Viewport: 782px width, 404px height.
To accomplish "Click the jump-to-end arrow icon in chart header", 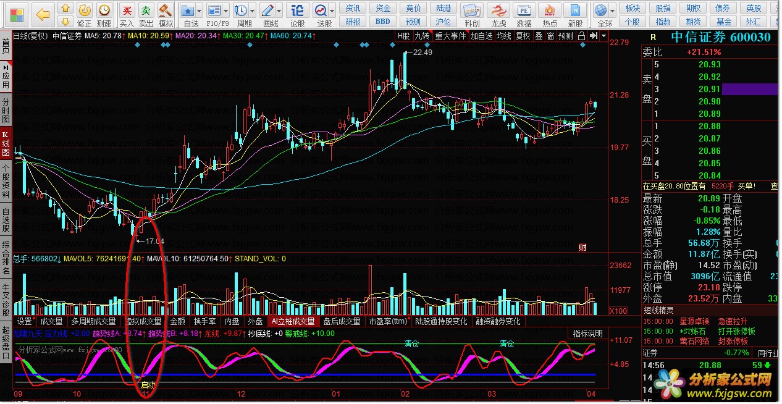I will tap(593, 36).
